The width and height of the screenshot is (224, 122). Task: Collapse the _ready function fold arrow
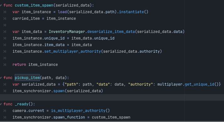(1, 104)
